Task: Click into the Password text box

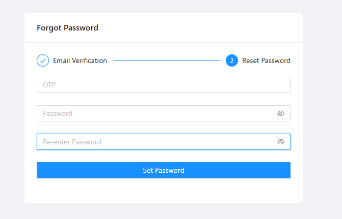Action: tap(164, 113)
